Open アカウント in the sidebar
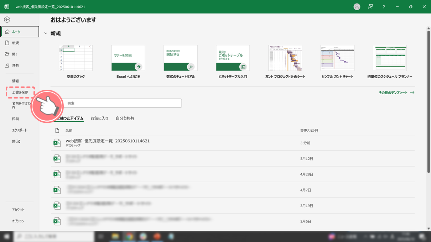This screenshot has height=242, width=431. [x=20, y=210]
